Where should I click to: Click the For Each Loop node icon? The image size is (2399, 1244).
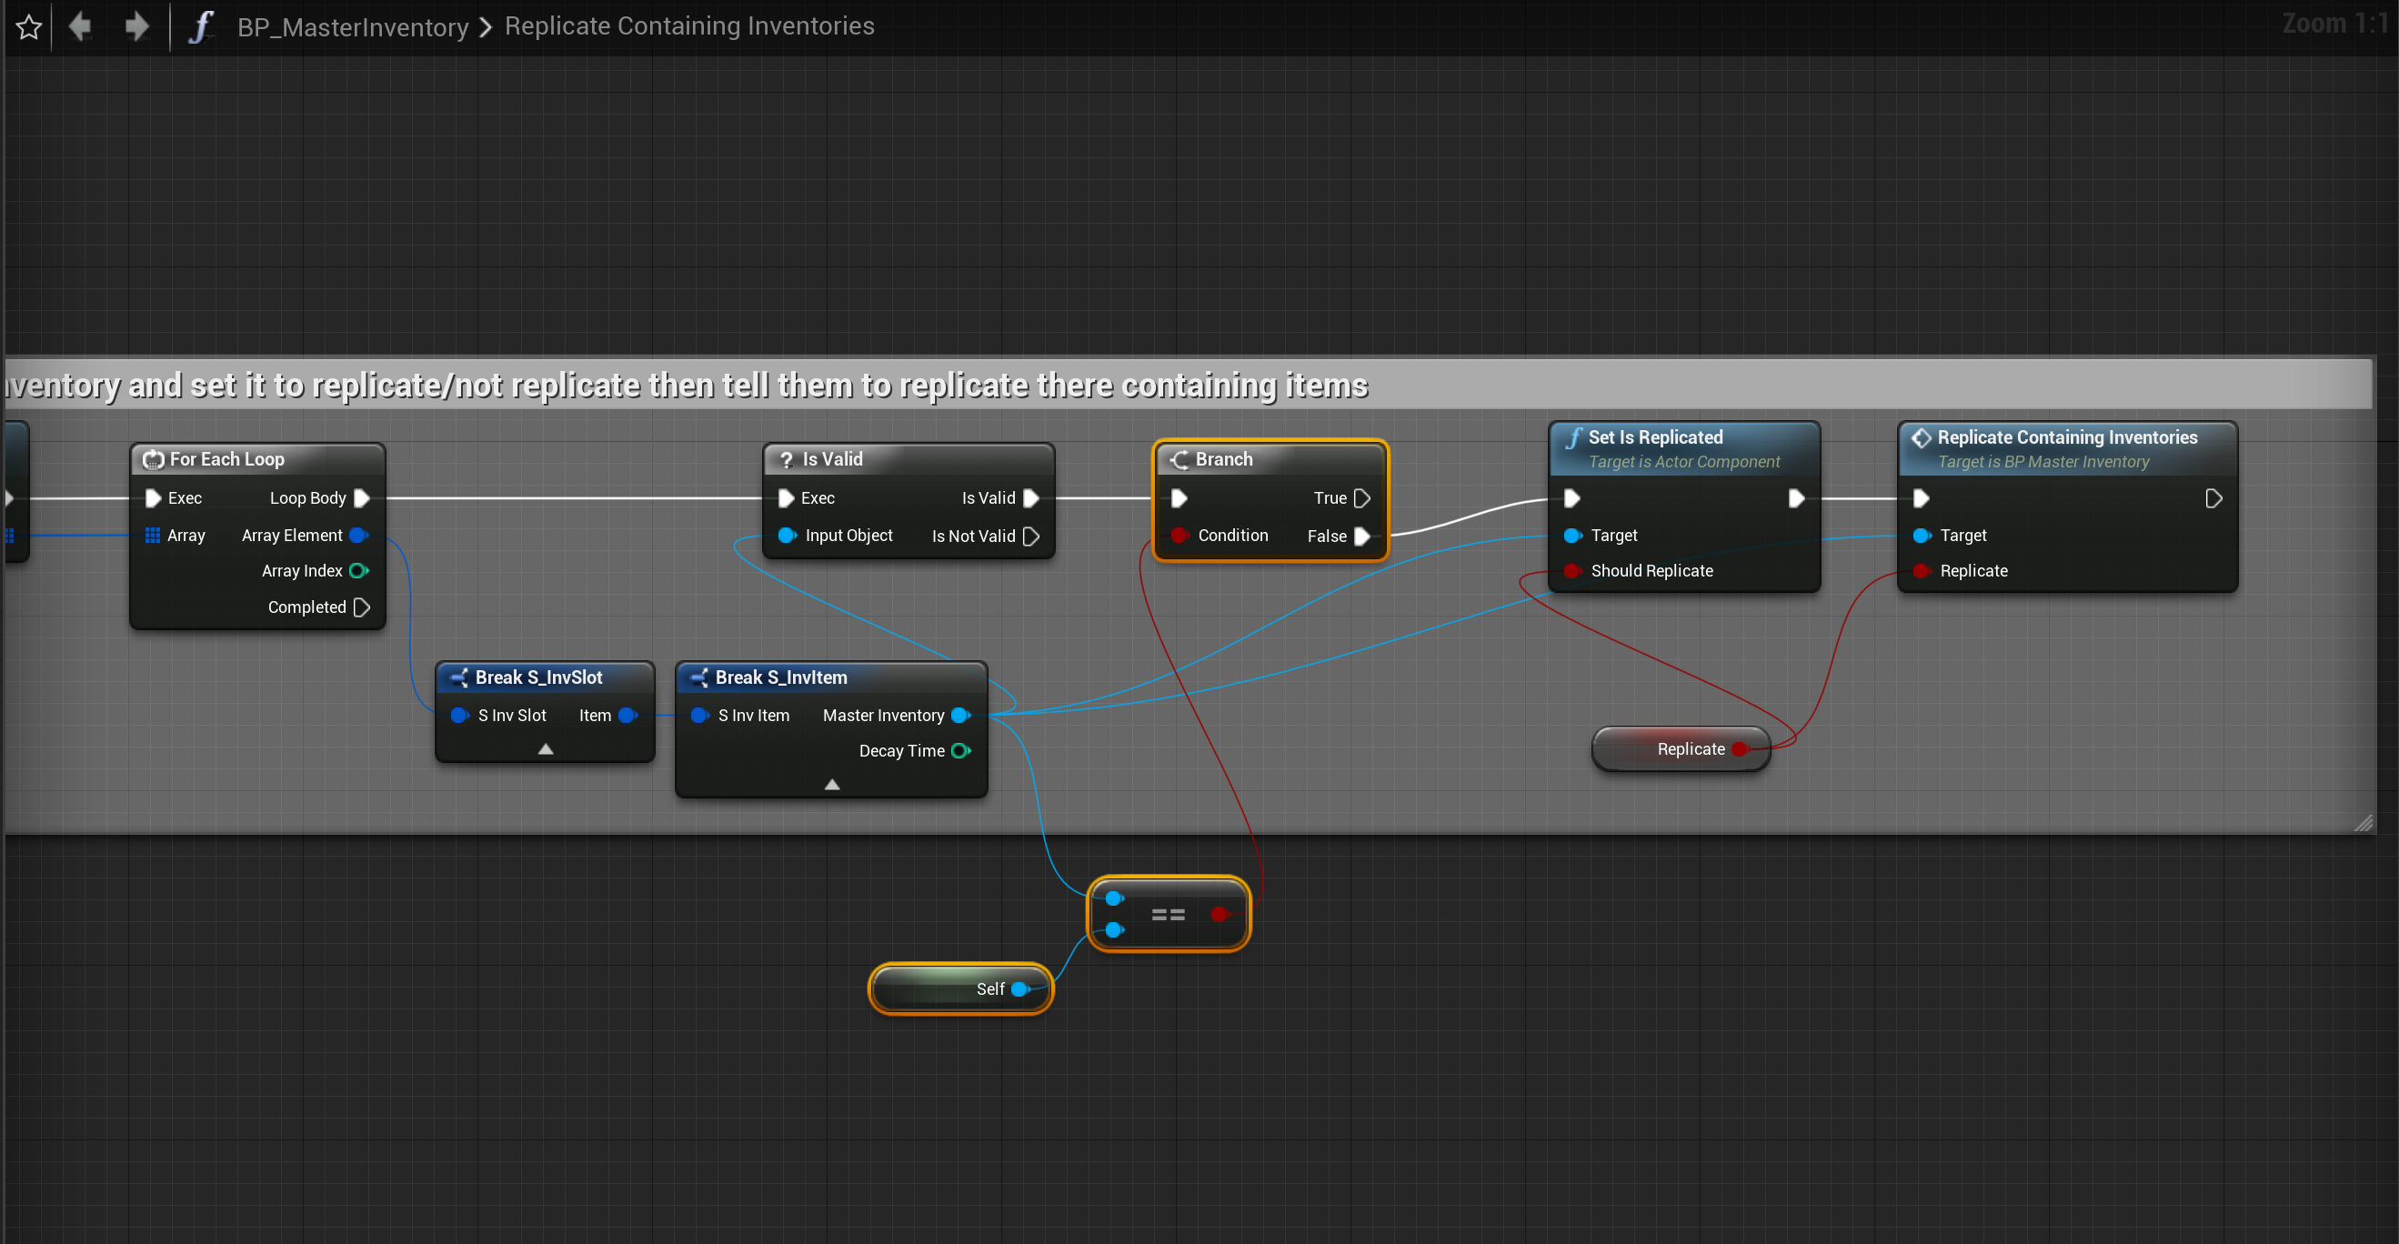tap(153, 460)
